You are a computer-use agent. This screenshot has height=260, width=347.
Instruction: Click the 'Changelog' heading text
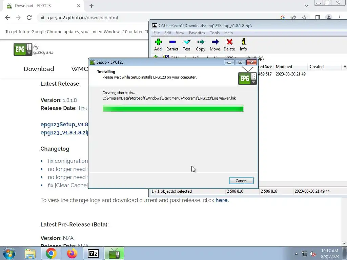click(x=55, y=149)
